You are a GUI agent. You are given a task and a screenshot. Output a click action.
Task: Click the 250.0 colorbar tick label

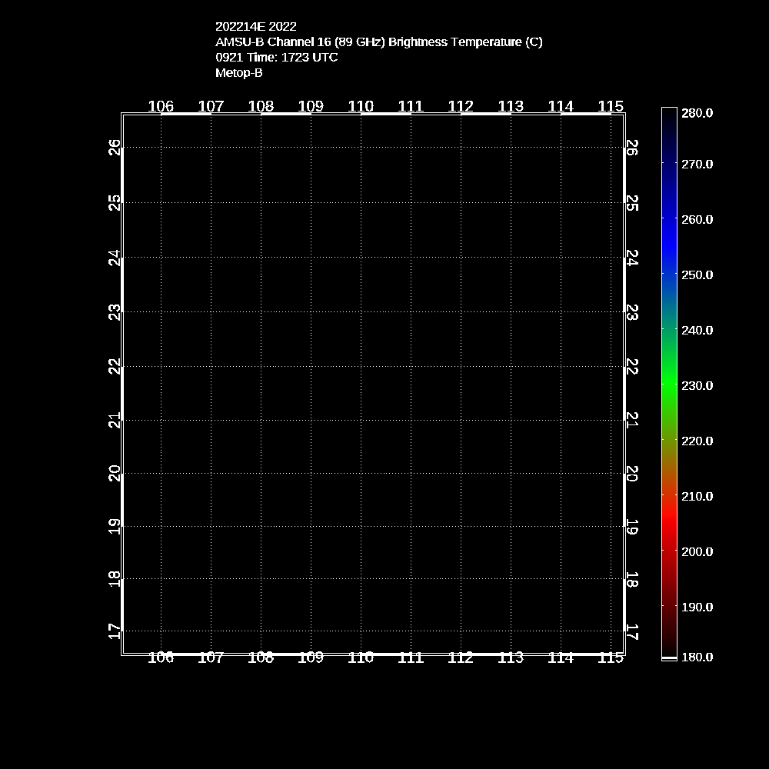(x=697, y=275)
